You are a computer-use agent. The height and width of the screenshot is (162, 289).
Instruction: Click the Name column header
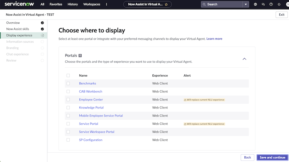pos(83,75)
